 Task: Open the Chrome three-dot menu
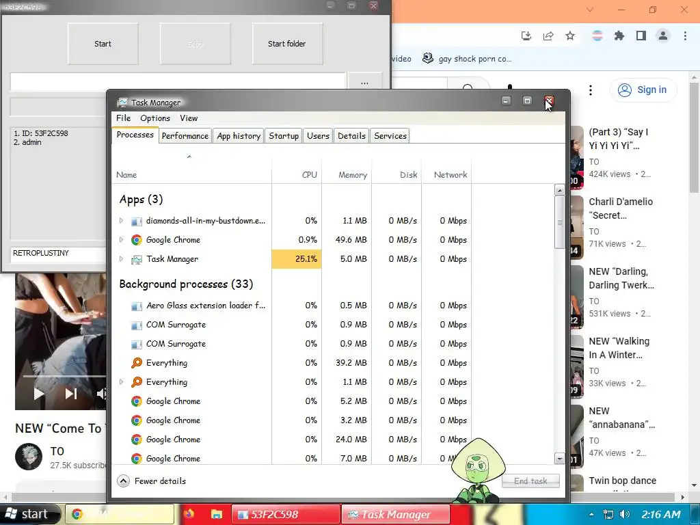(x=685, y=36)
